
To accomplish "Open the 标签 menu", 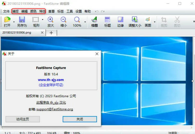I will 61,11.
